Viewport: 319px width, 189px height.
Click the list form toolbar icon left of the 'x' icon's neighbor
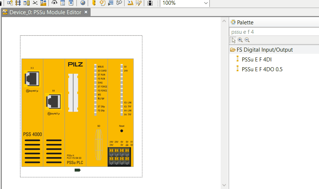coord(63,3)
